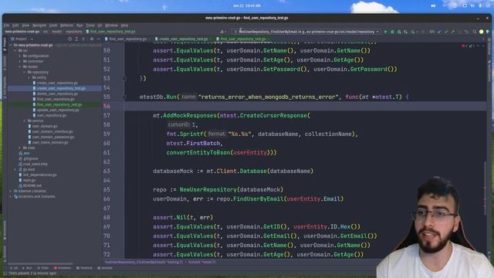Click the rollback undo arrow in toolbar

466,32
